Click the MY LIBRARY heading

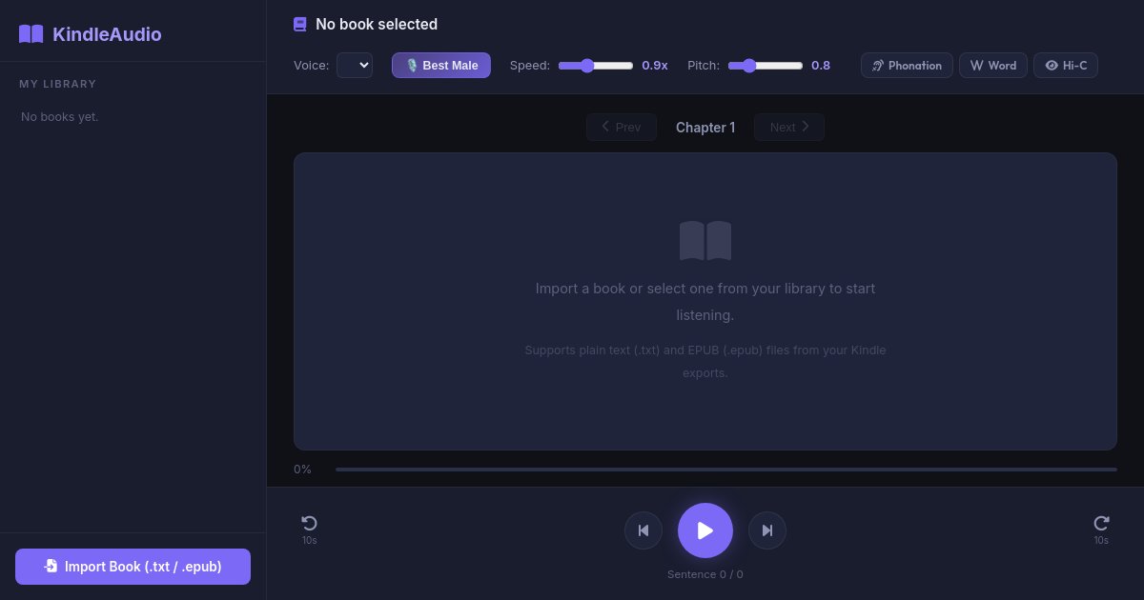coord(58,84)
